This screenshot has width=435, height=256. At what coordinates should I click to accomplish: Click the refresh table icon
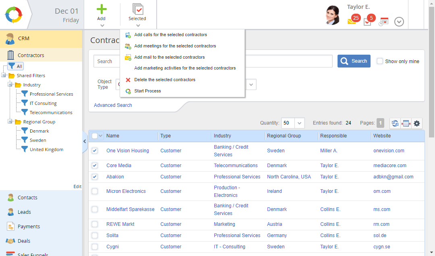[395, 123]
